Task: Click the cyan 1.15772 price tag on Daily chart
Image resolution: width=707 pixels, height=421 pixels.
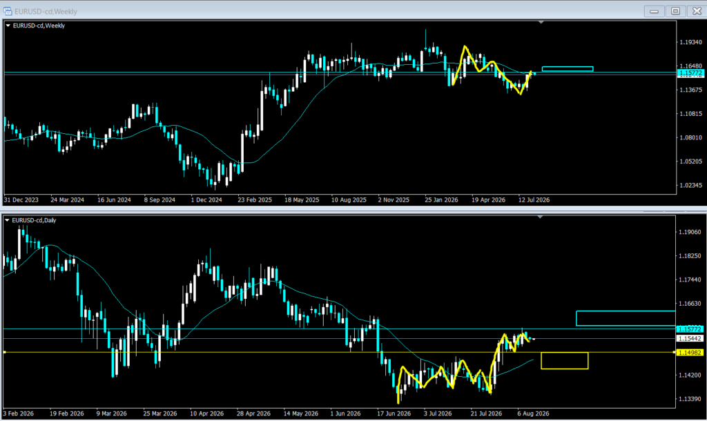Action: tap(690, 329)
